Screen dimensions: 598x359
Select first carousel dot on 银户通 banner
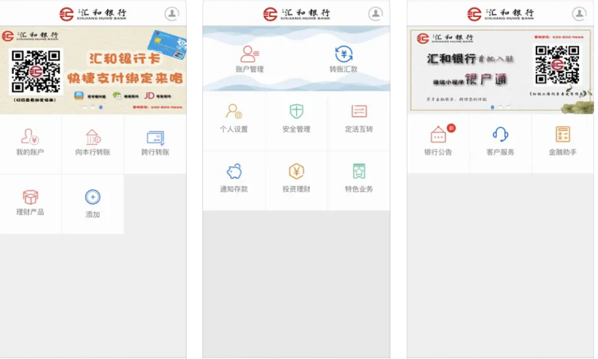[492, 107]
